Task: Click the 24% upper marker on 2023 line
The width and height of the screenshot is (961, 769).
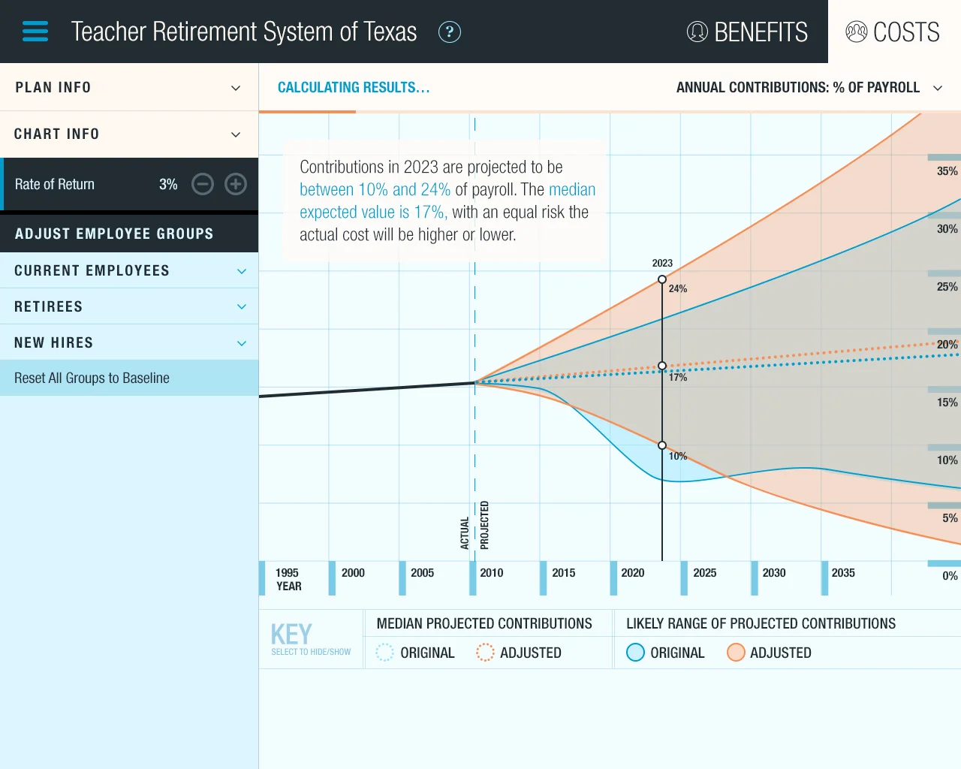Action: click(x=662, y=279)
